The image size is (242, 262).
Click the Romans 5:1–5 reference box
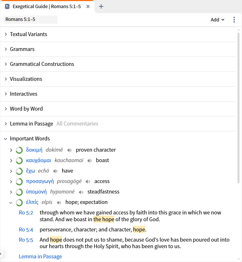[x=31, y=19]
